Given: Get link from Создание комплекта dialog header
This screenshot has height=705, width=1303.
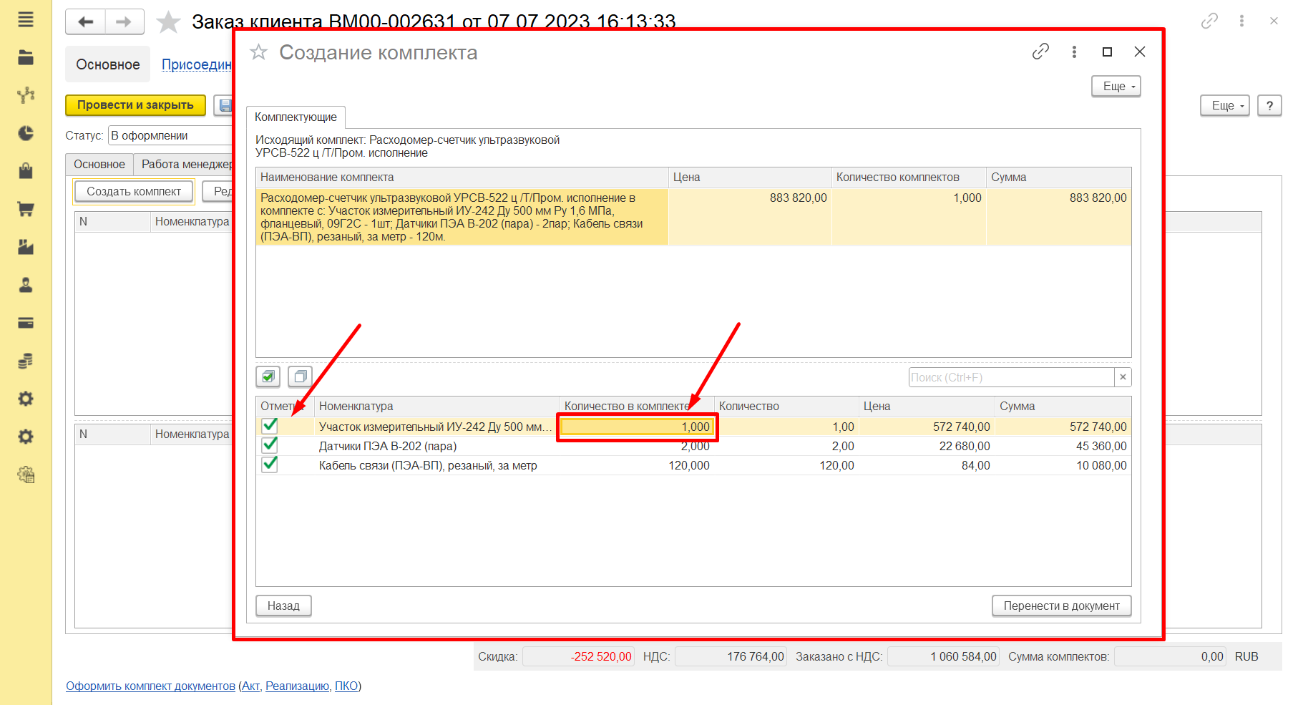Looking at the screenshot, I should pyautogui.click(x=1040, y=52).
